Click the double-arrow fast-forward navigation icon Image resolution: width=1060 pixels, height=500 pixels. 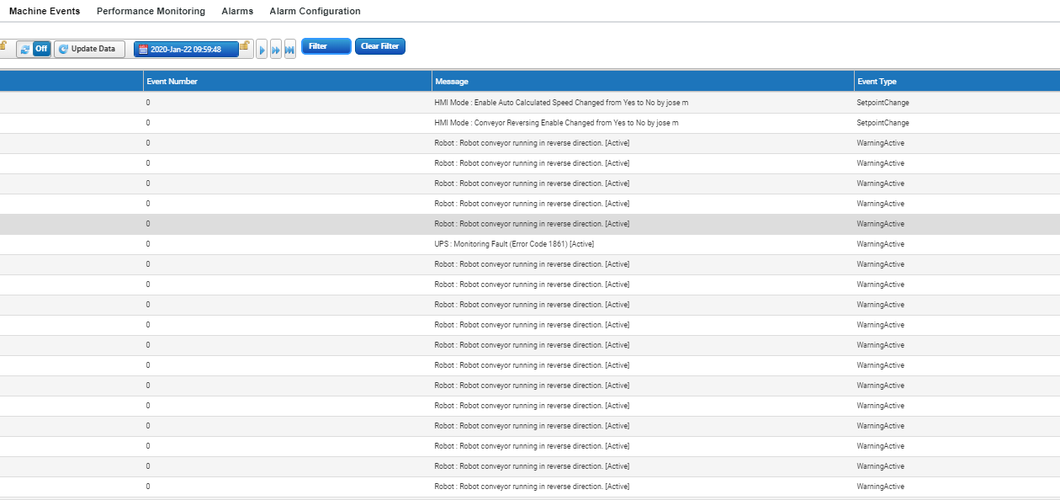coord(276,50)
